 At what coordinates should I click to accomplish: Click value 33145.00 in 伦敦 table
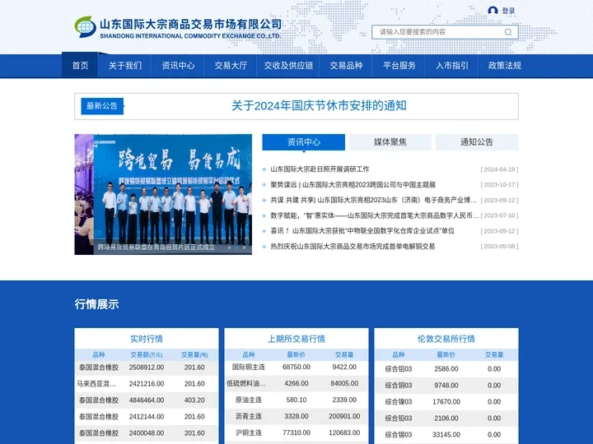(446, 435)
